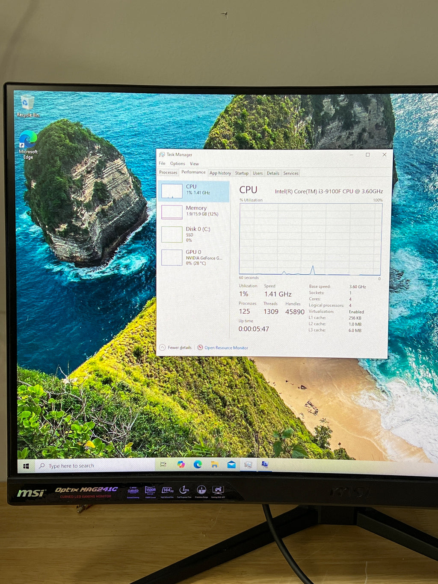
Task: Open the Options menu in Task Manager
Action: click(x=178, y=163)
